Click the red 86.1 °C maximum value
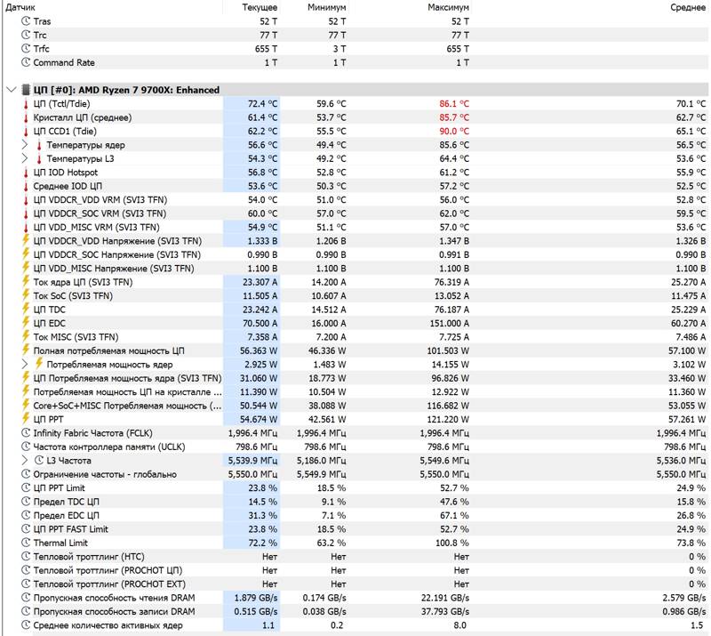Screen dimensions: 711x636 454,104
